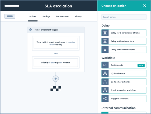The height and width of the screenshot is (114, 151).
Task: Switch to the Settings tab
Action: tap(46, 16)
